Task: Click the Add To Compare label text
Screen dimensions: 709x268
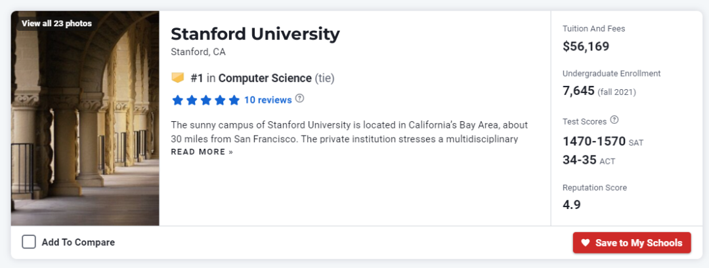Action: pos(78,242)
